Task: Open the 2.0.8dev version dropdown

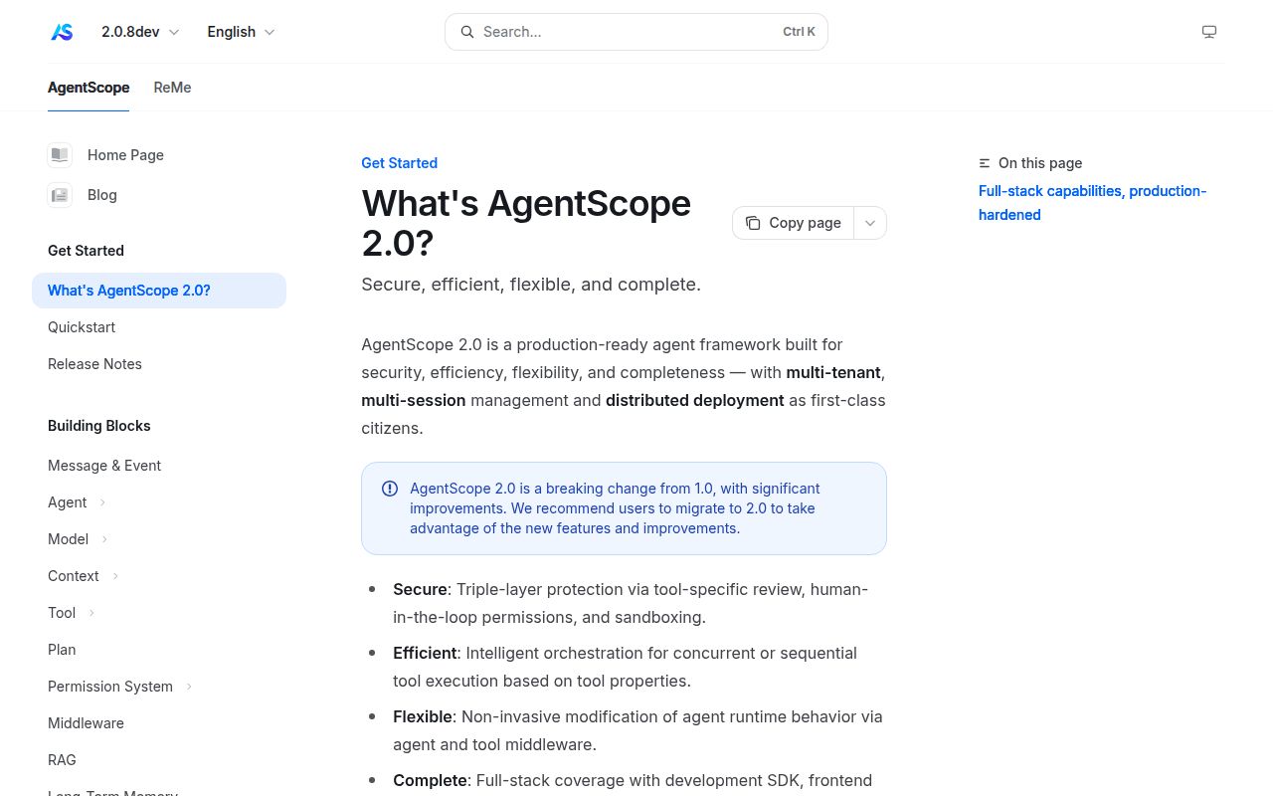Action: [x=140, y=32]
